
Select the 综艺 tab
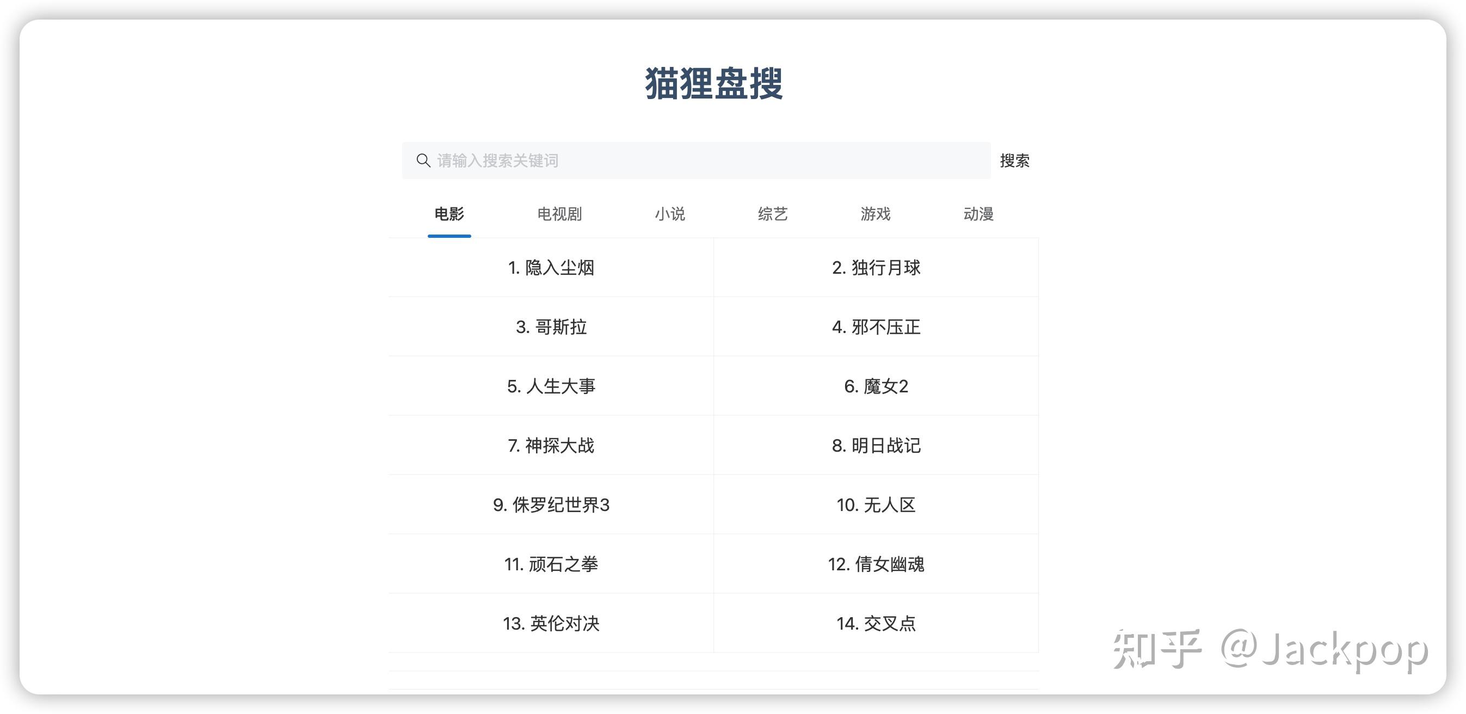[772, 214]
